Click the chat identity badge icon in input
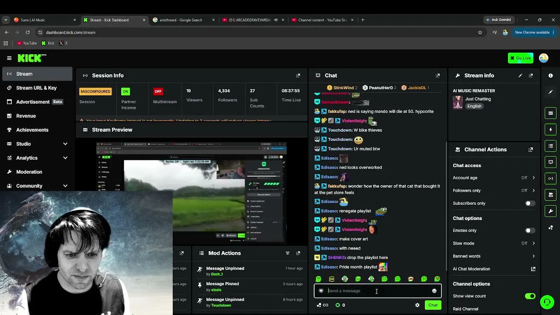The image size is (560, 315). pos(321,290)
